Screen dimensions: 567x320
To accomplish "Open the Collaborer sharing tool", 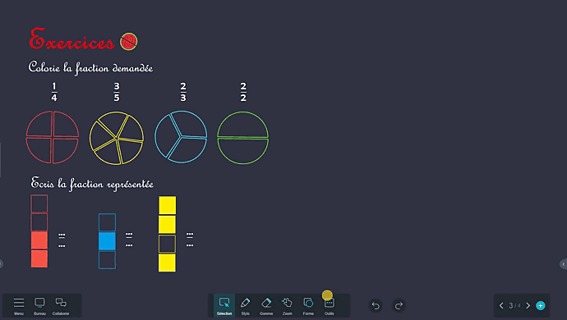I will click(61, 305).
